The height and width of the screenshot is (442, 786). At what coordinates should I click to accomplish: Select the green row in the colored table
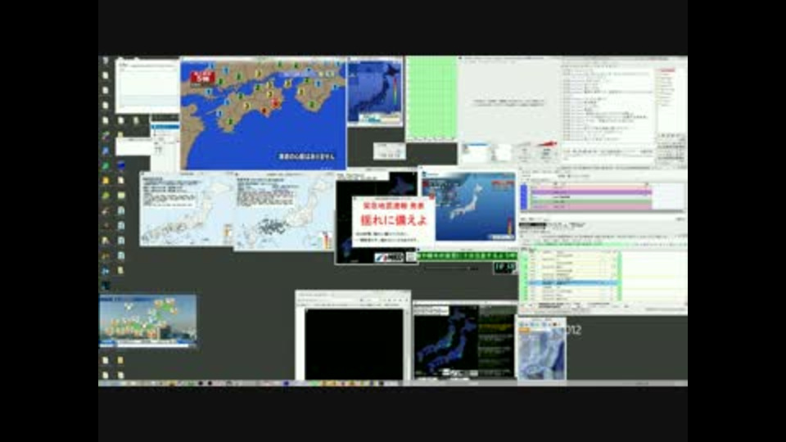(591, 201)
